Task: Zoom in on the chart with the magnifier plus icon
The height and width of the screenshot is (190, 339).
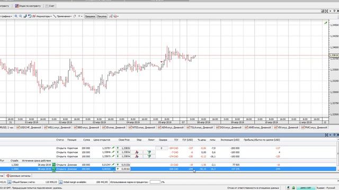Action: pyautogui.click(x=16, y=16)
